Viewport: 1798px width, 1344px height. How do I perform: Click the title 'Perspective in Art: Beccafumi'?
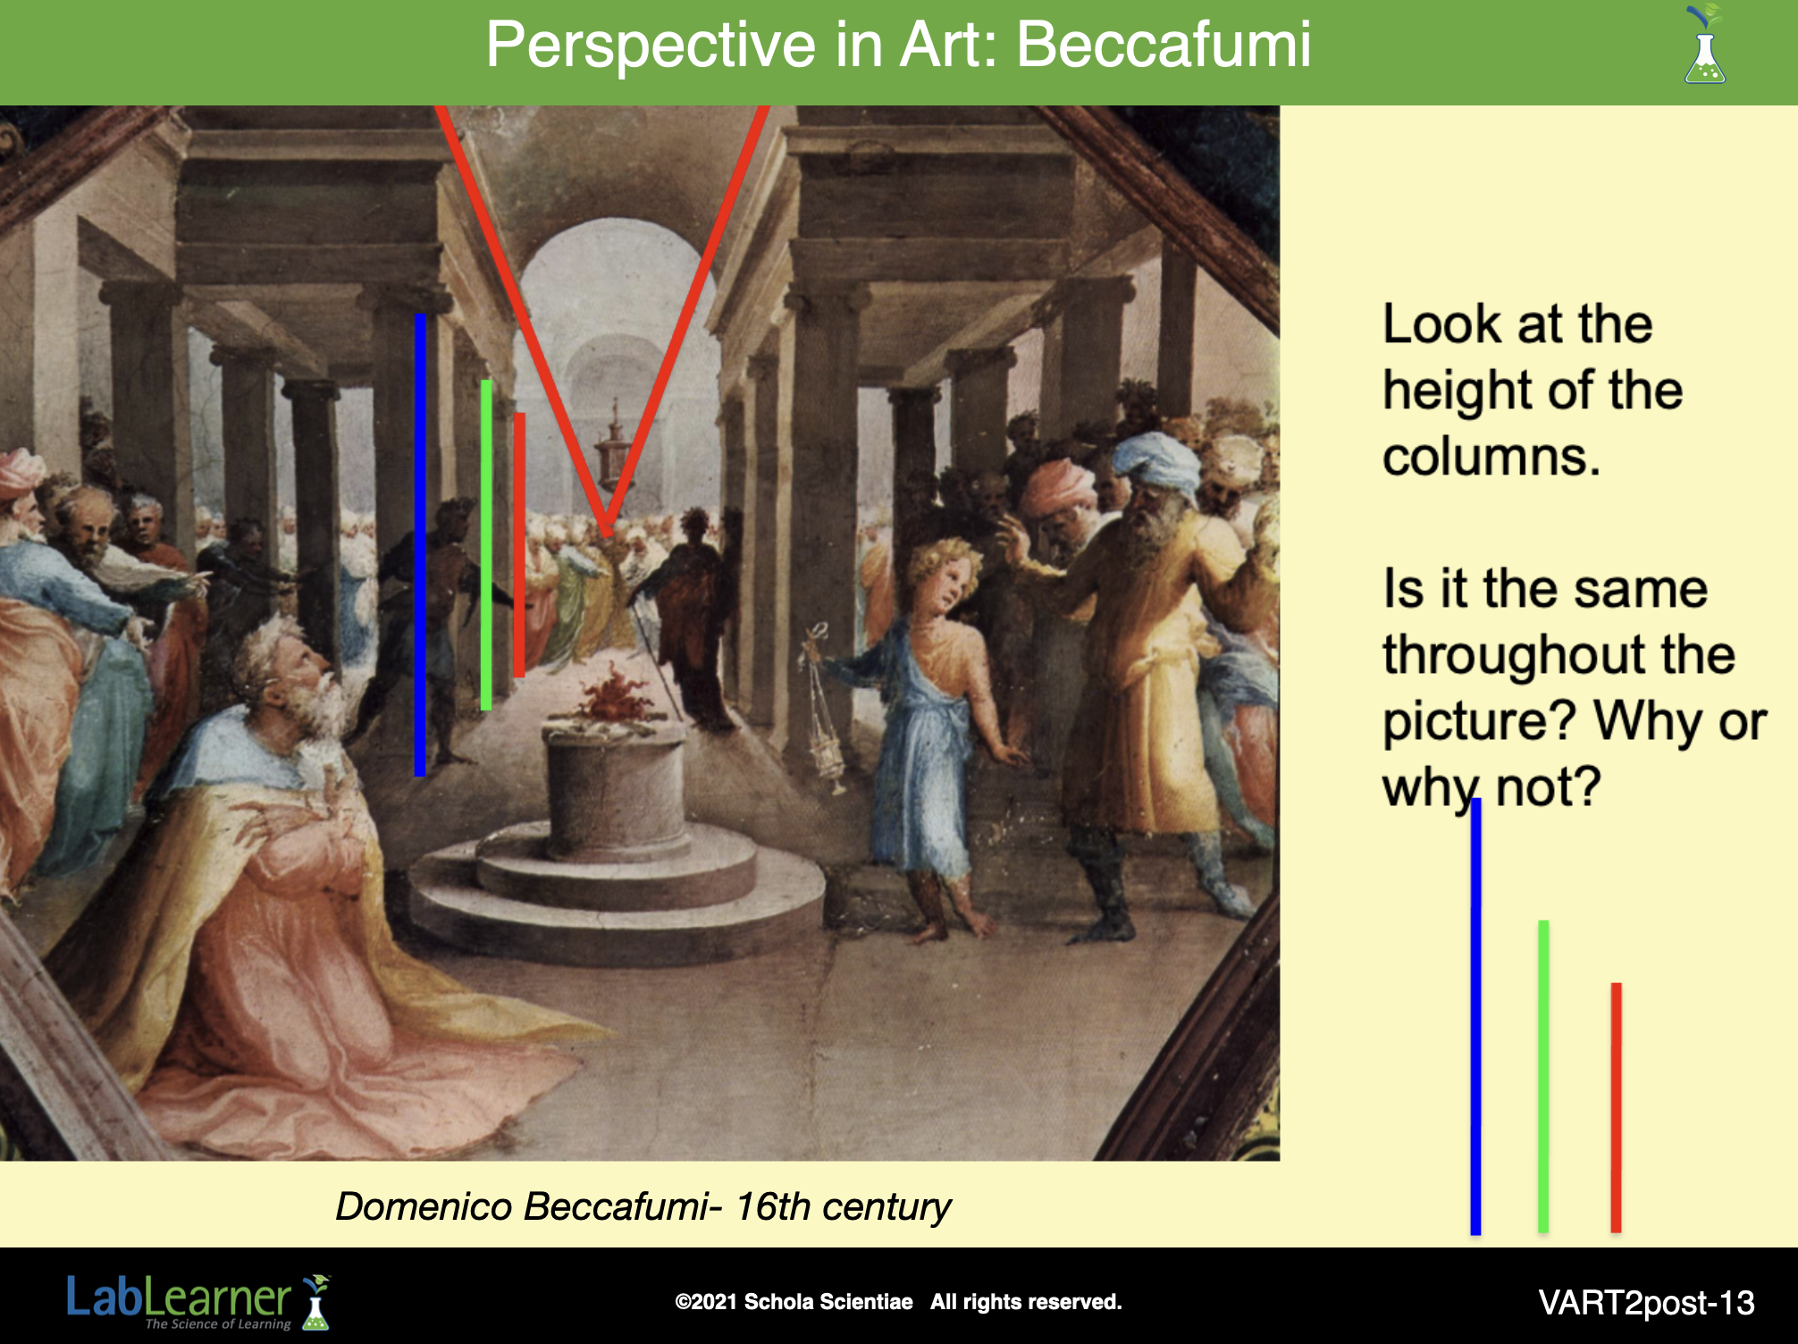coord(898,45)
